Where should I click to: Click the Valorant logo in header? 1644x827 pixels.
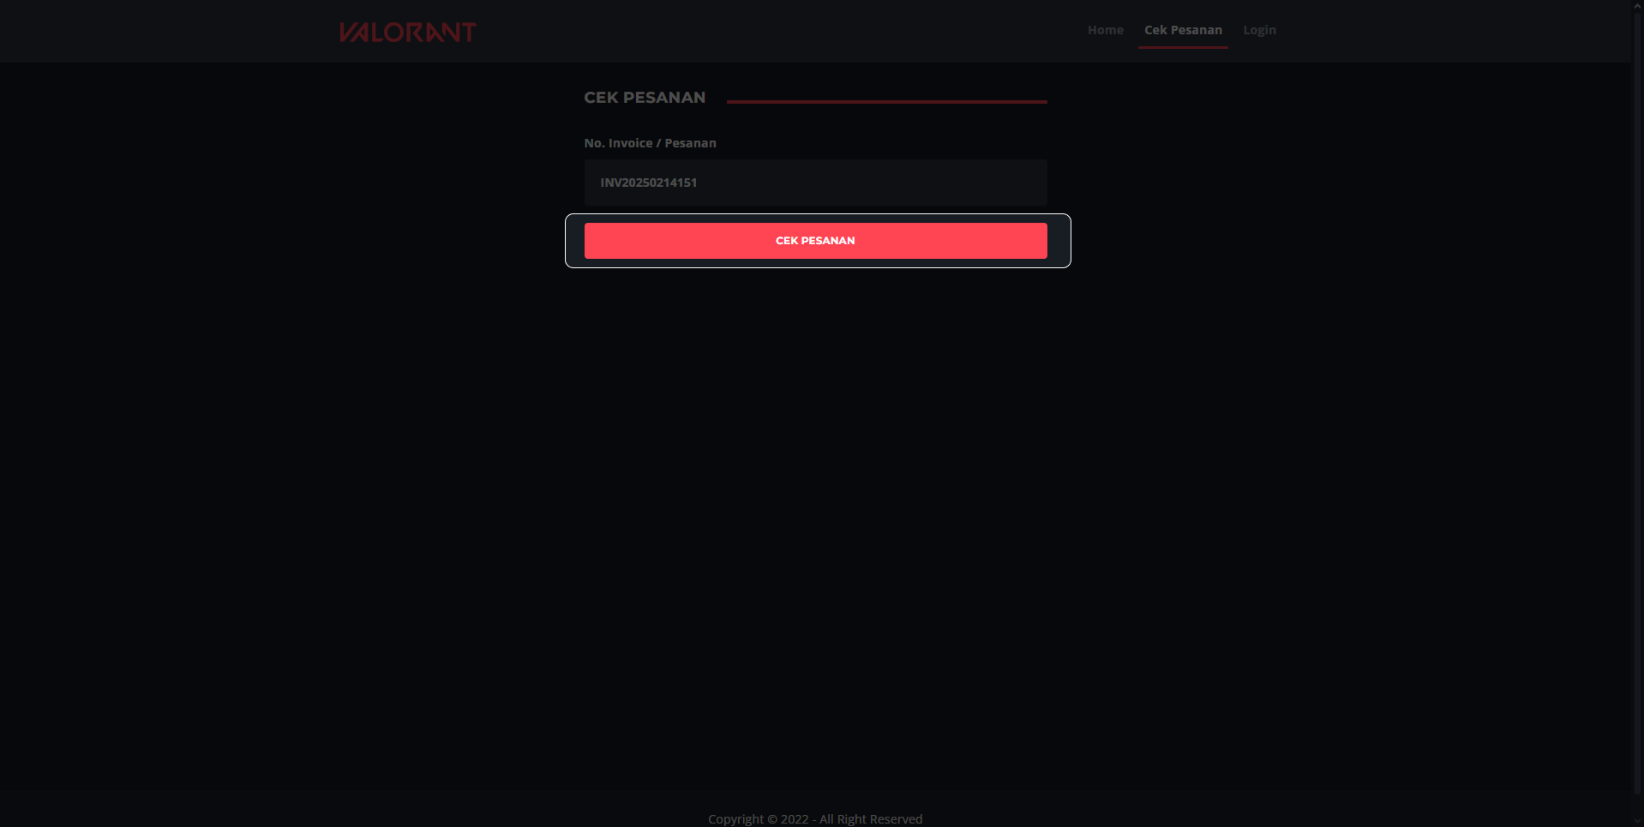pos(407,32)
